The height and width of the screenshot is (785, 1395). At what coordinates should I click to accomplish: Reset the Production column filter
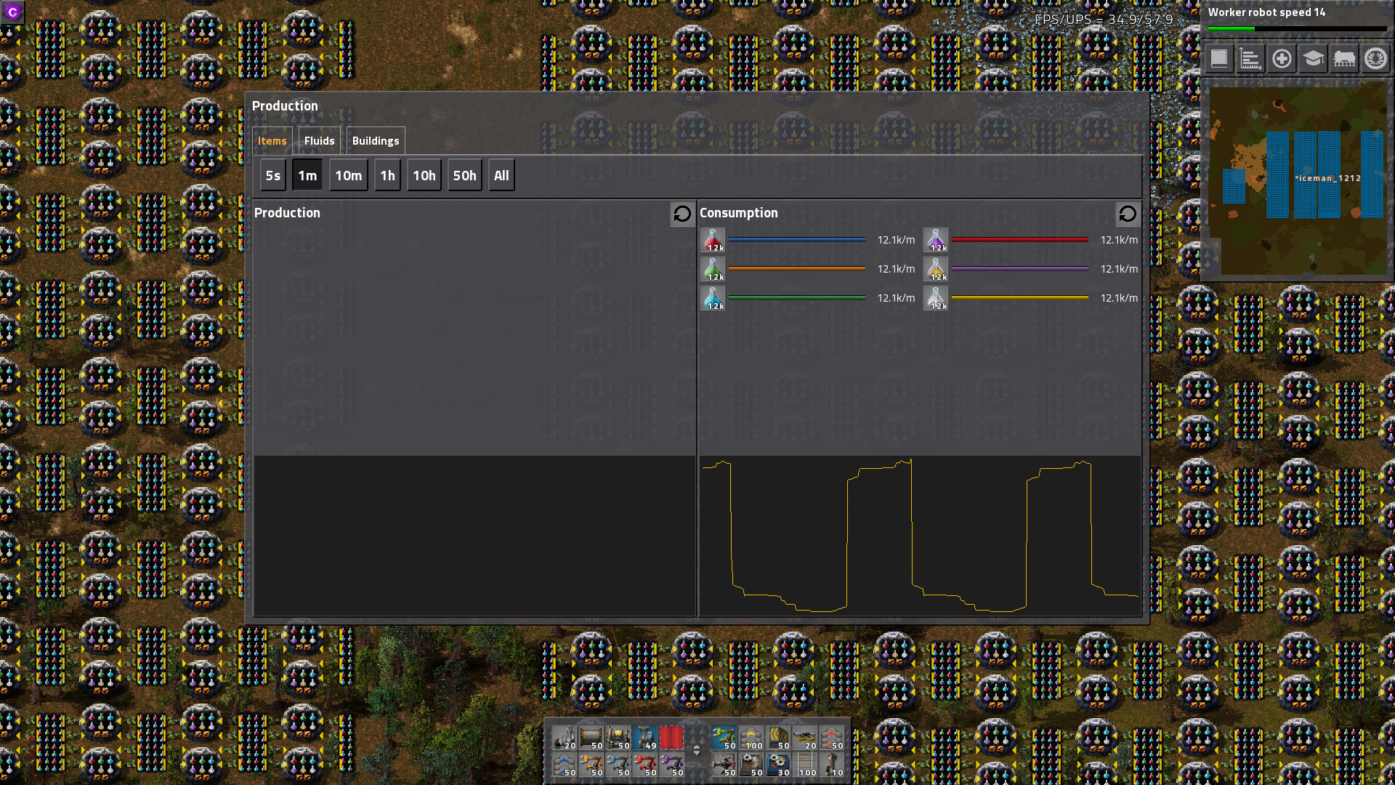coord(682,214)
